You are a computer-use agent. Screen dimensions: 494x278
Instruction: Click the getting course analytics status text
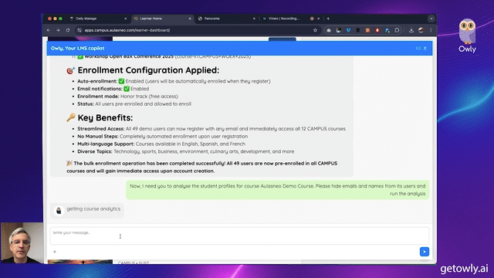[93, 208]
